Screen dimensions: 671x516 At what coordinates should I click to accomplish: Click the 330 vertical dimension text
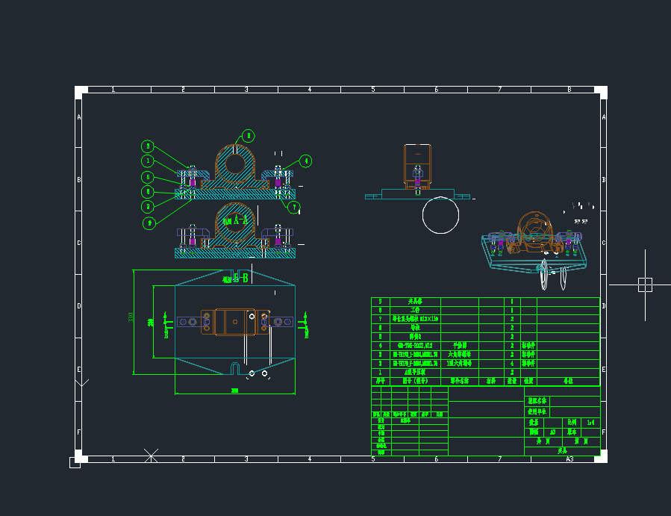click(131, 317)
